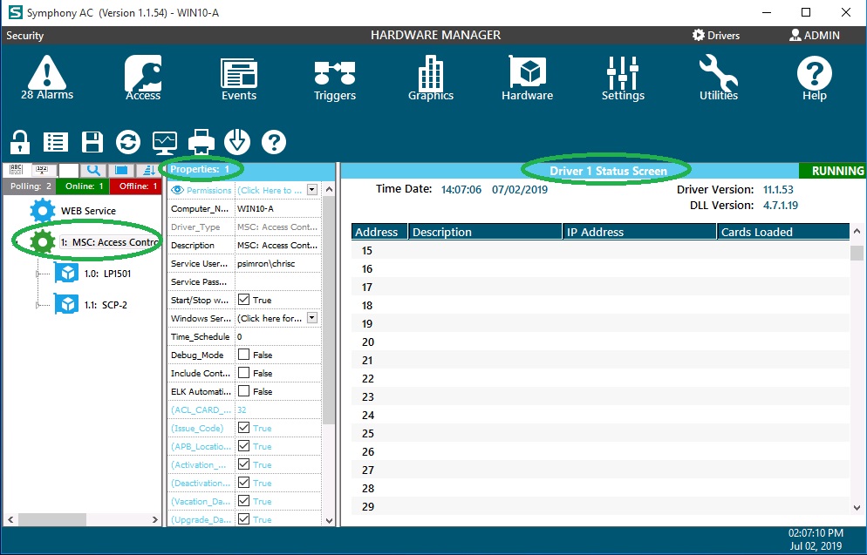Click the Offline: 1 status filter
The width and height of the screenshot is (867, 555).
pyautogui.click(x=136, y=186)
